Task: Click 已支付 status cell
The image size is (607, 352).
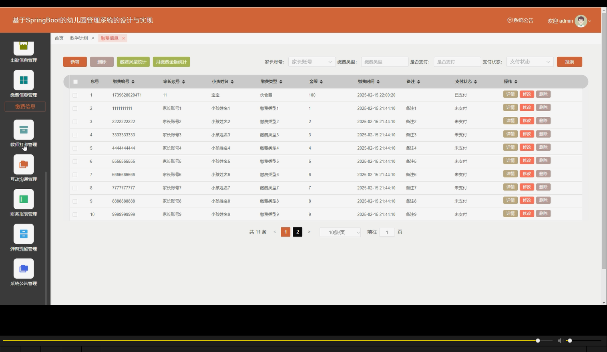Action: coord(461,95)
